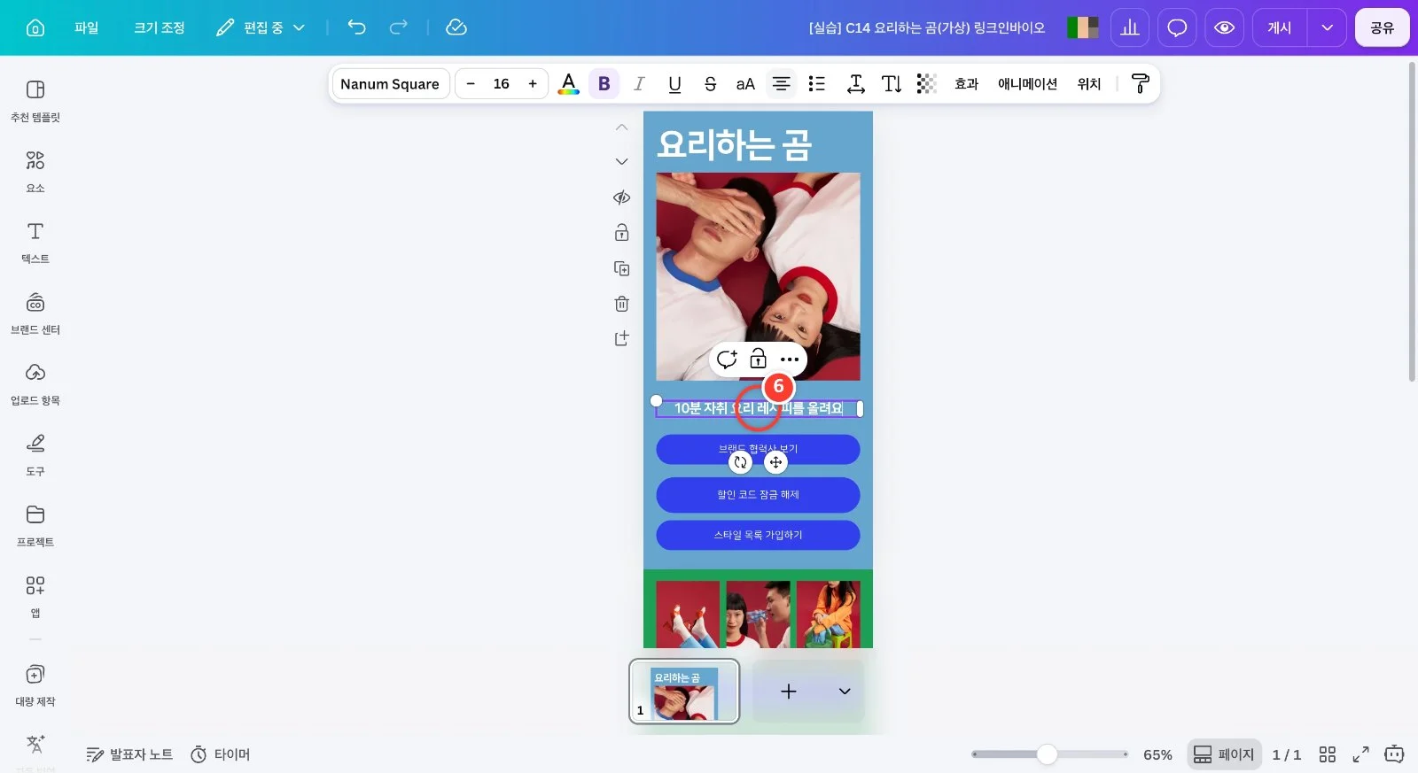
Task: Open 발표자 노트 presenter notes
Action: click(x=129, y=754)
